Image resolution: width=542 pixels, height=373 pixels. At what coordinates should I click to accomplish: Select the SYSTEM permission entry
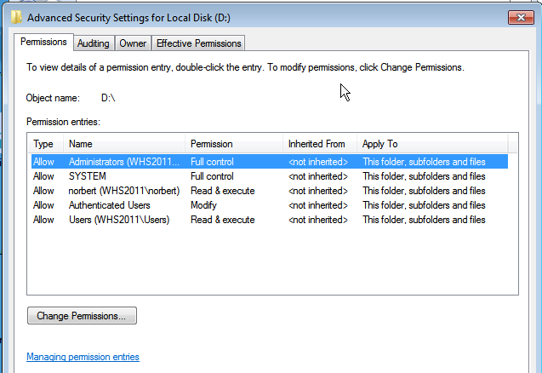(270, 176)
